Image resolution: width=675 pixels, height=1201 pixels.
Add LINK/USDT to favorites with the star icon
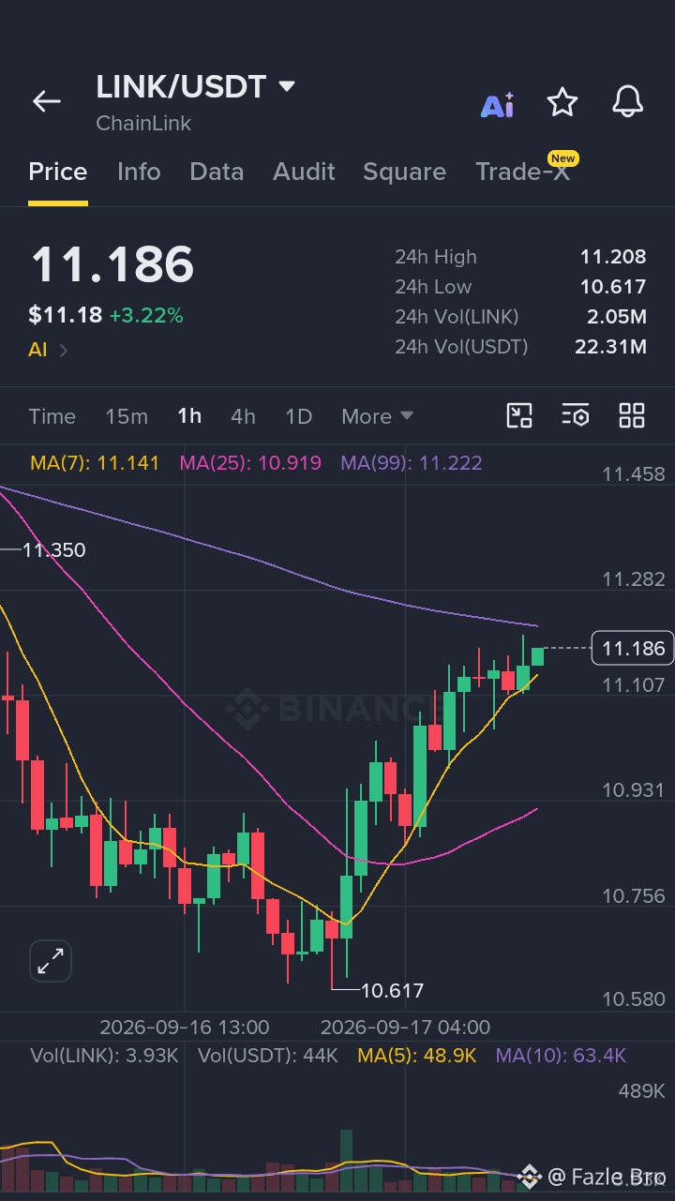(x=562, y=101)
